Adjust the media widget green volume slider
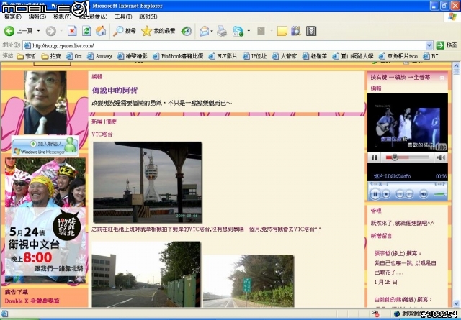Viewport: 461px width, 320px height. coord(439,194)
